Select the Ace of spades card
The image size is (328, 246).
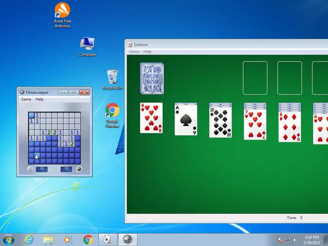point(186,120)
